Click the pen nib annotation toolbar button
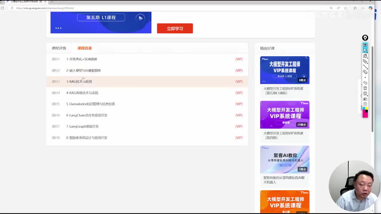 [365, 38]
